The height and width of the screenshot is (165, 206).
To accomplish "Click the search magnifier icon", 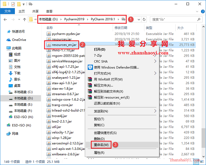I will [199, 19].
